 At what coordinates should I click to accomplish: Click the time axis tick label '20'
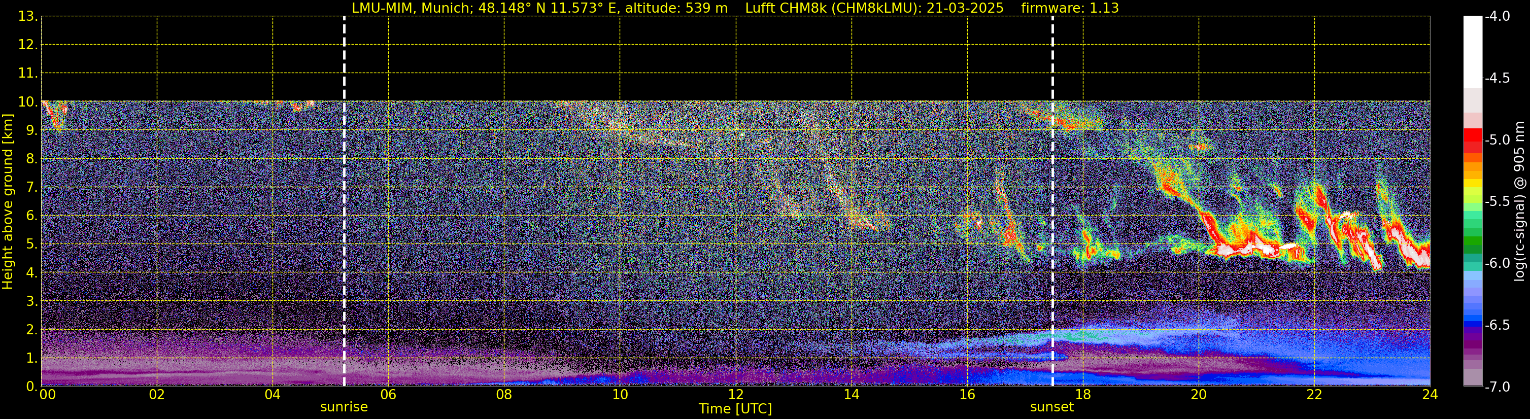[x=1199, y=395]
